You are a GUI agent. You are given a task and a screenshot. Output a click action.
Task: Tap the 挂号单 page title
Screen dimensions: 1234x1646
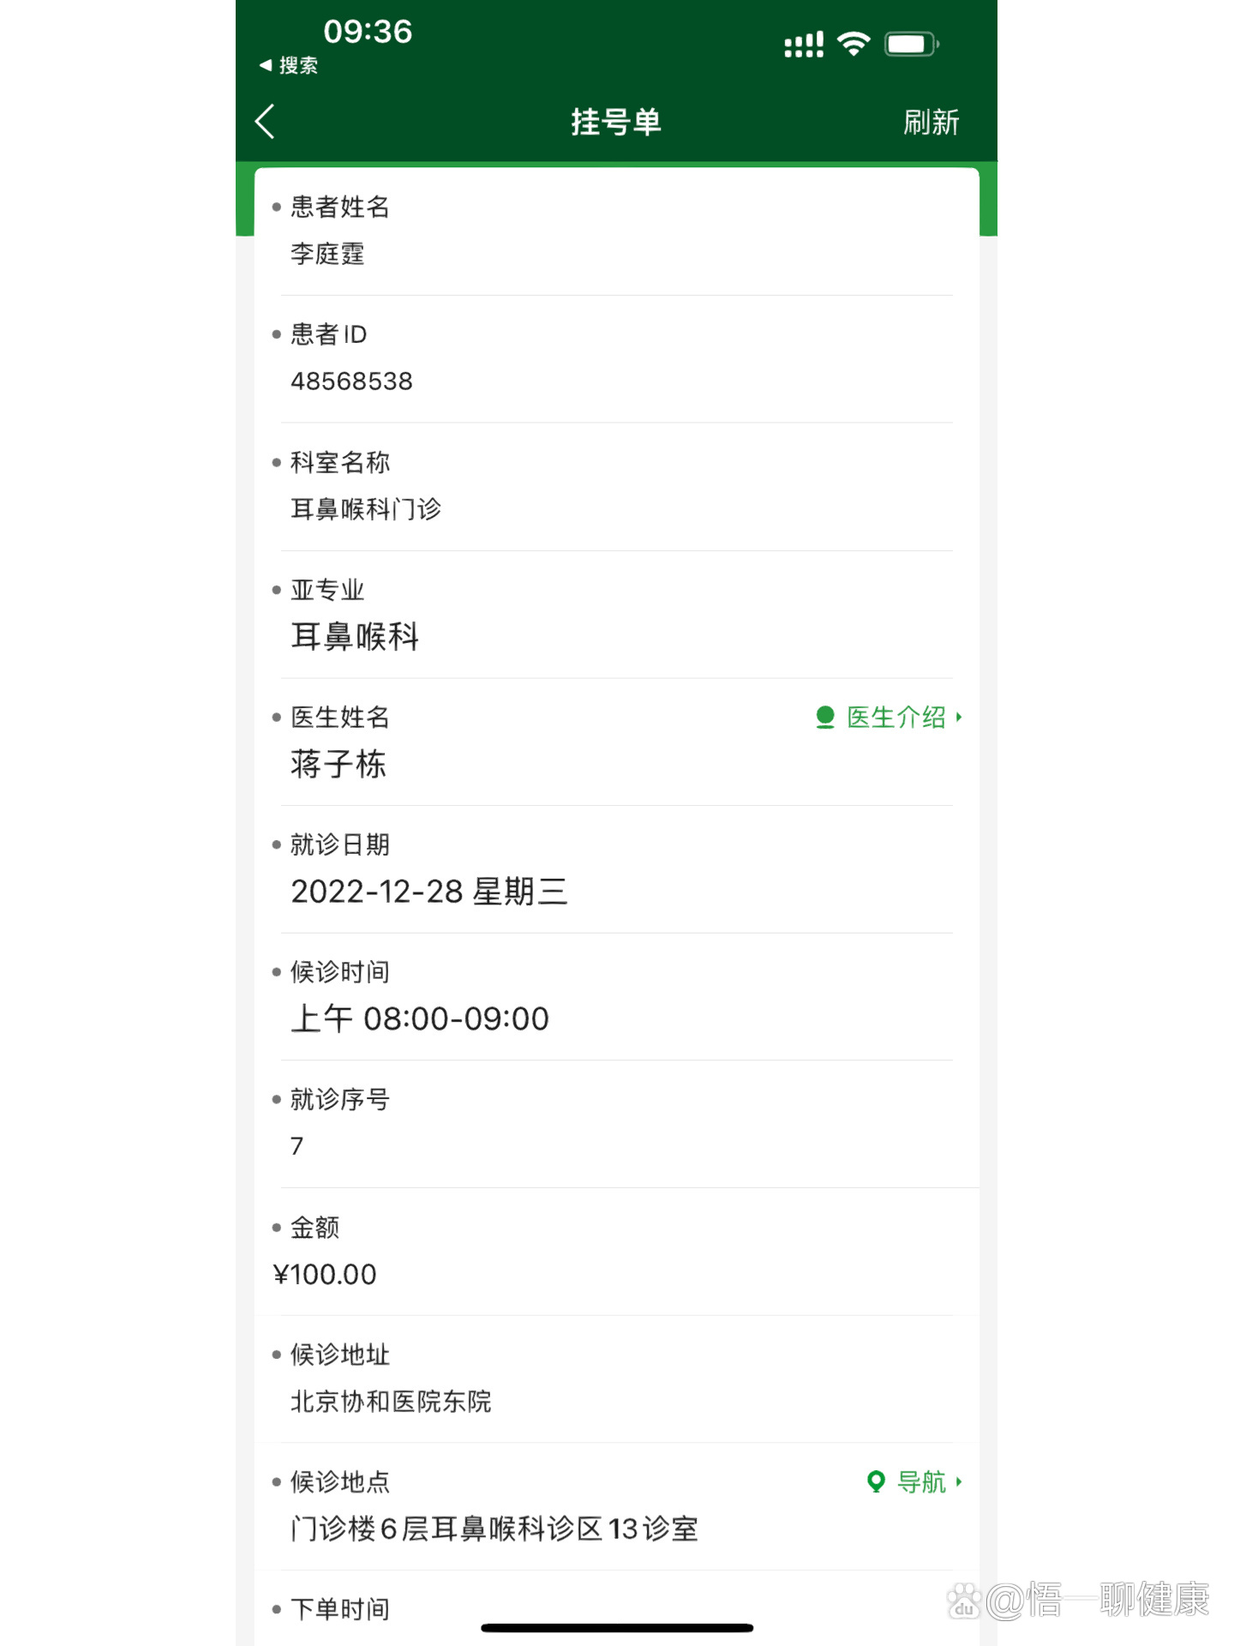(616, 123)
